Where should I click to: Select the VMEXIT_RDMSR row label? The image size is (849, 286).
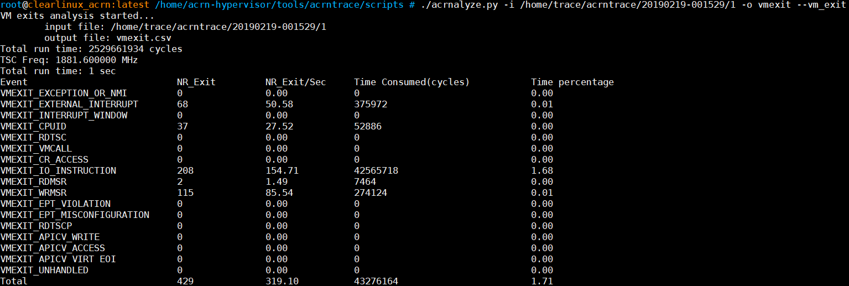coord(33,181)
